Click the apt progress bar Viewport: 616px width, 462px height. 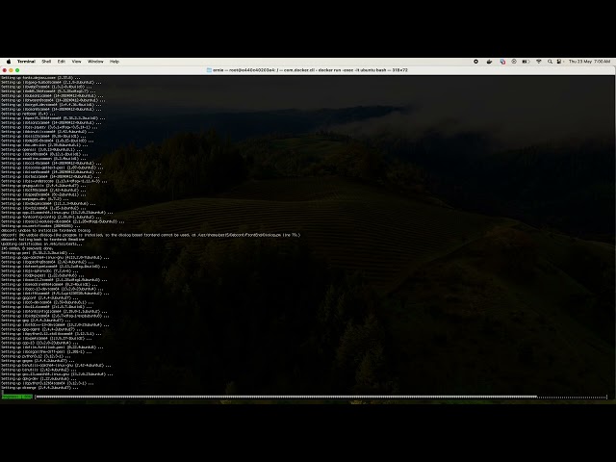coord(321,397)
